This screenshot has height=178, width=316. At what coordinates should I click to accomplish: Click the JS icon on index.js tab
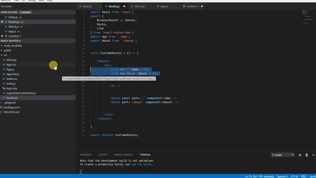coord(80,6)
